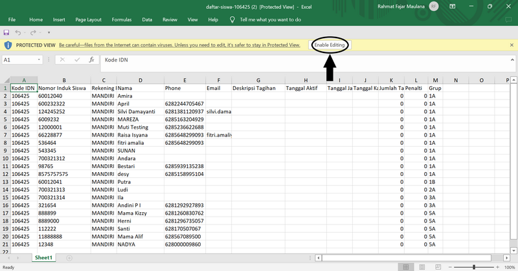This screenshot has height=271, width=518.
Task: Click the Tell me lightbulb icon
Action: click(232, 19)
